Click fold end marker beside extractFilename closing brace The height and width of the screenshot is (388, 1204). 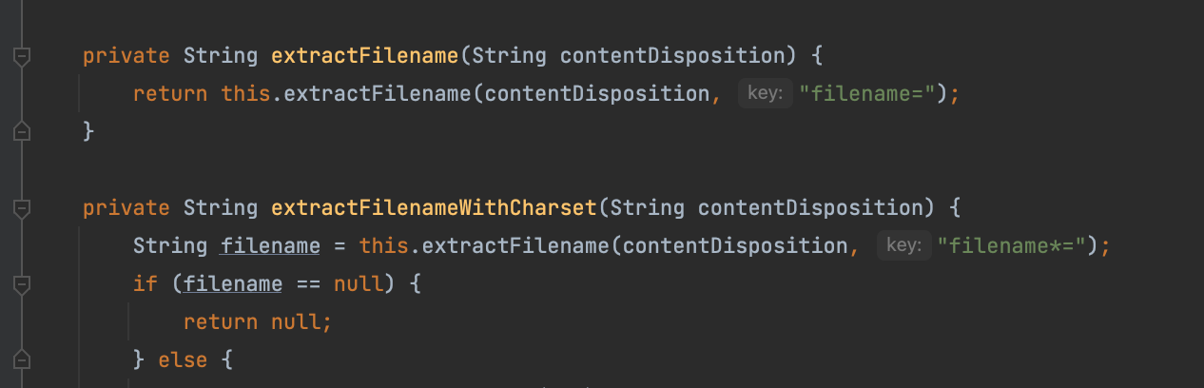pyautogui.click(x=21, y=131)
